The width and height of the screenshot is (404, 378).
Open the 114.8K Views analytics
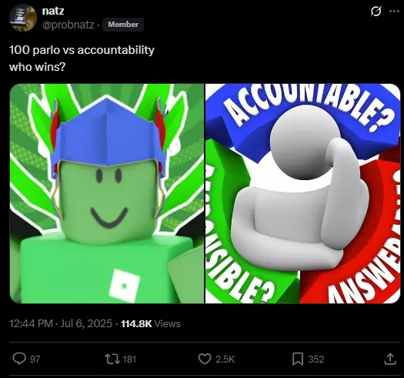[151, 323]
